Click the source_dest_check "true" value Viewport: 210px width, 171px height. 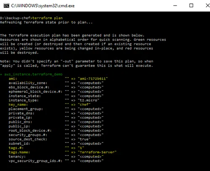[84, 139]
